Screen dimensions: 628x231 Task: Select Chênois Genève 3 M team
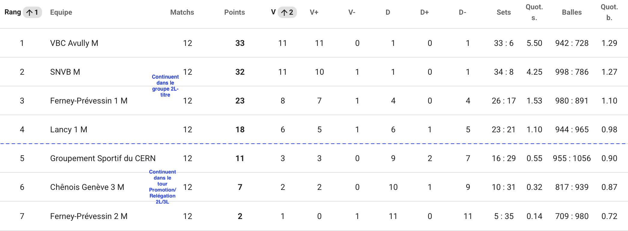point(87,187)
